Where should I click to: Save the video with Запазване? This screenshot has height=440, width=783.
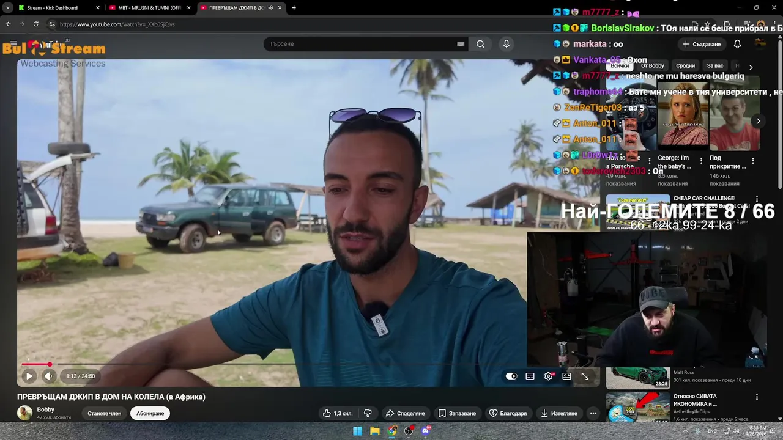pos(457,414)
